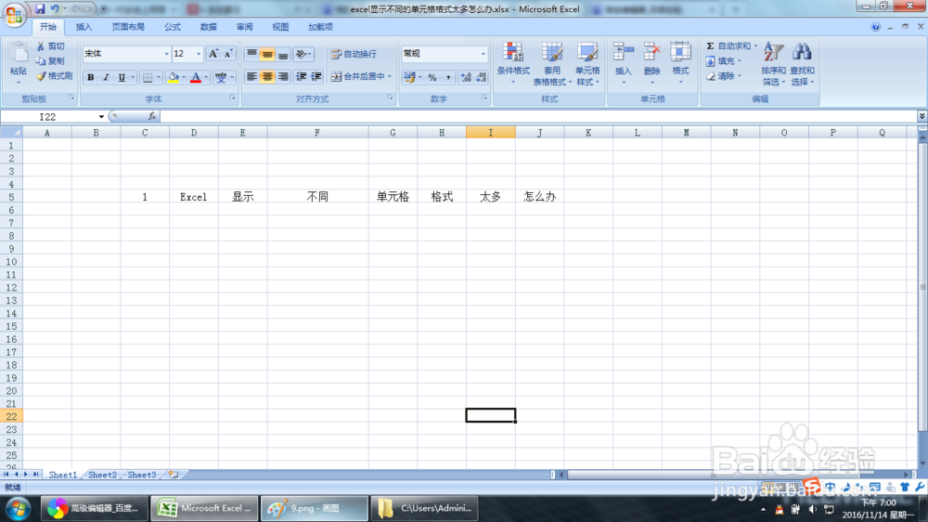Toggle Underline formatting
The width and height of the screenshot is (928, 522).
[122, 78]
